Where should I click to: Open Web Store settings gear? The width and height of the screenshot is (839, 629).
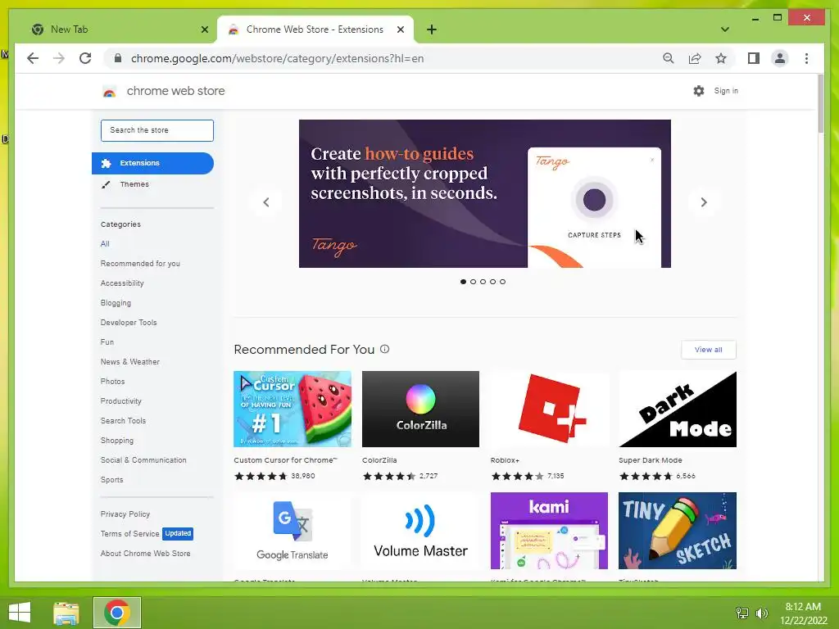[x=699, y=91]
